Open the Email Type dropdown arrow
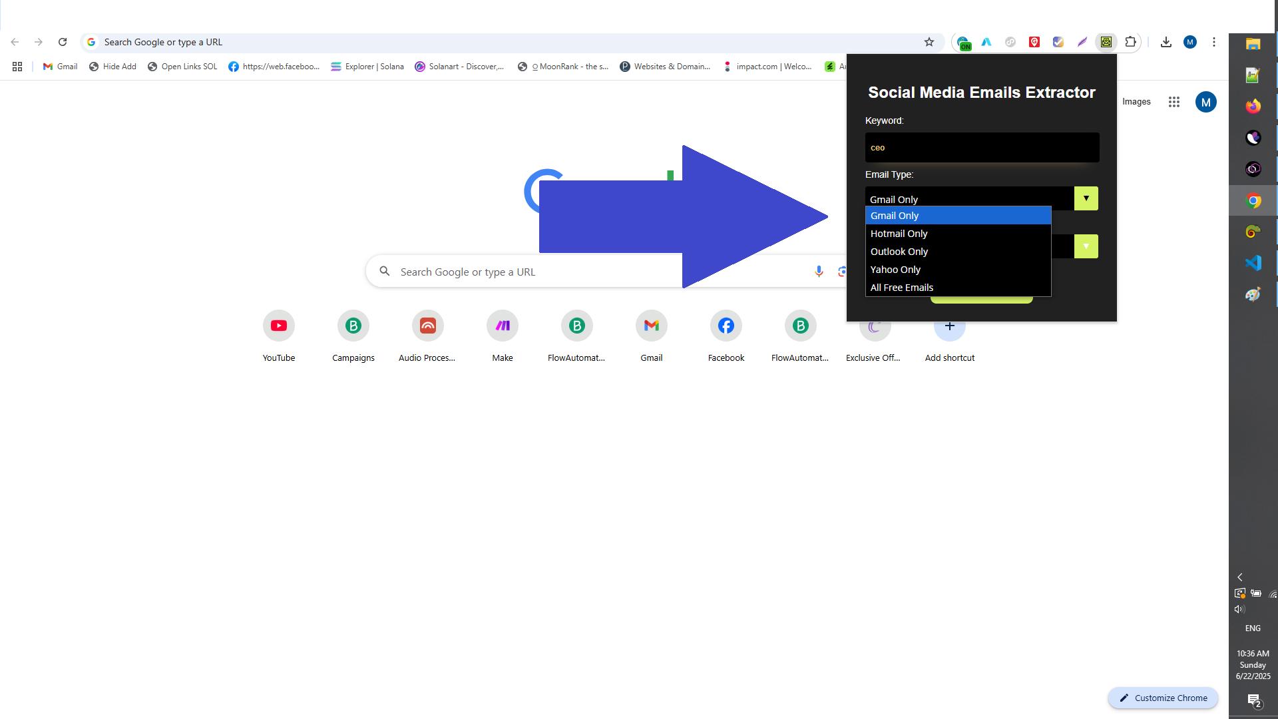 [x=1086, y=198]
